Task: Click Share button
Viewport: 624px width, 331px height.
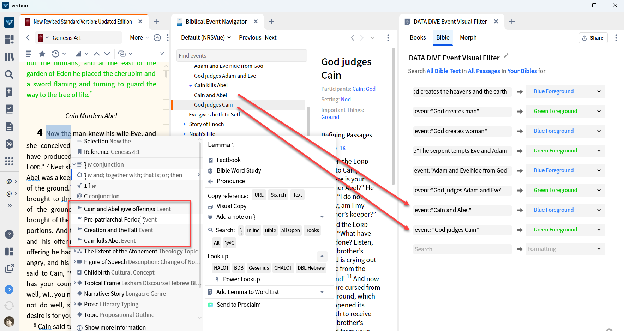Action: (x=593, y=38)
